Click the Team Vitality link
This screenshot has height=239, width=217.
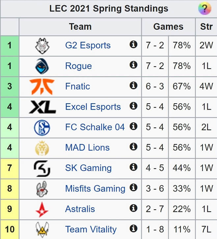pyautogui.click(x=91, y=229)
